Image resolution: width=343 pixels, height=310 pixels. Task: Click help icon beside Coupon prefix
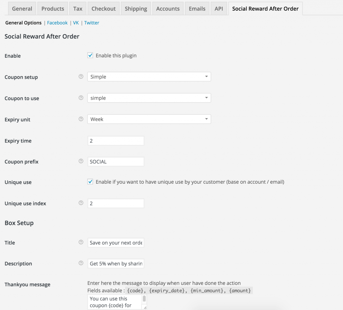click(81, 161)
